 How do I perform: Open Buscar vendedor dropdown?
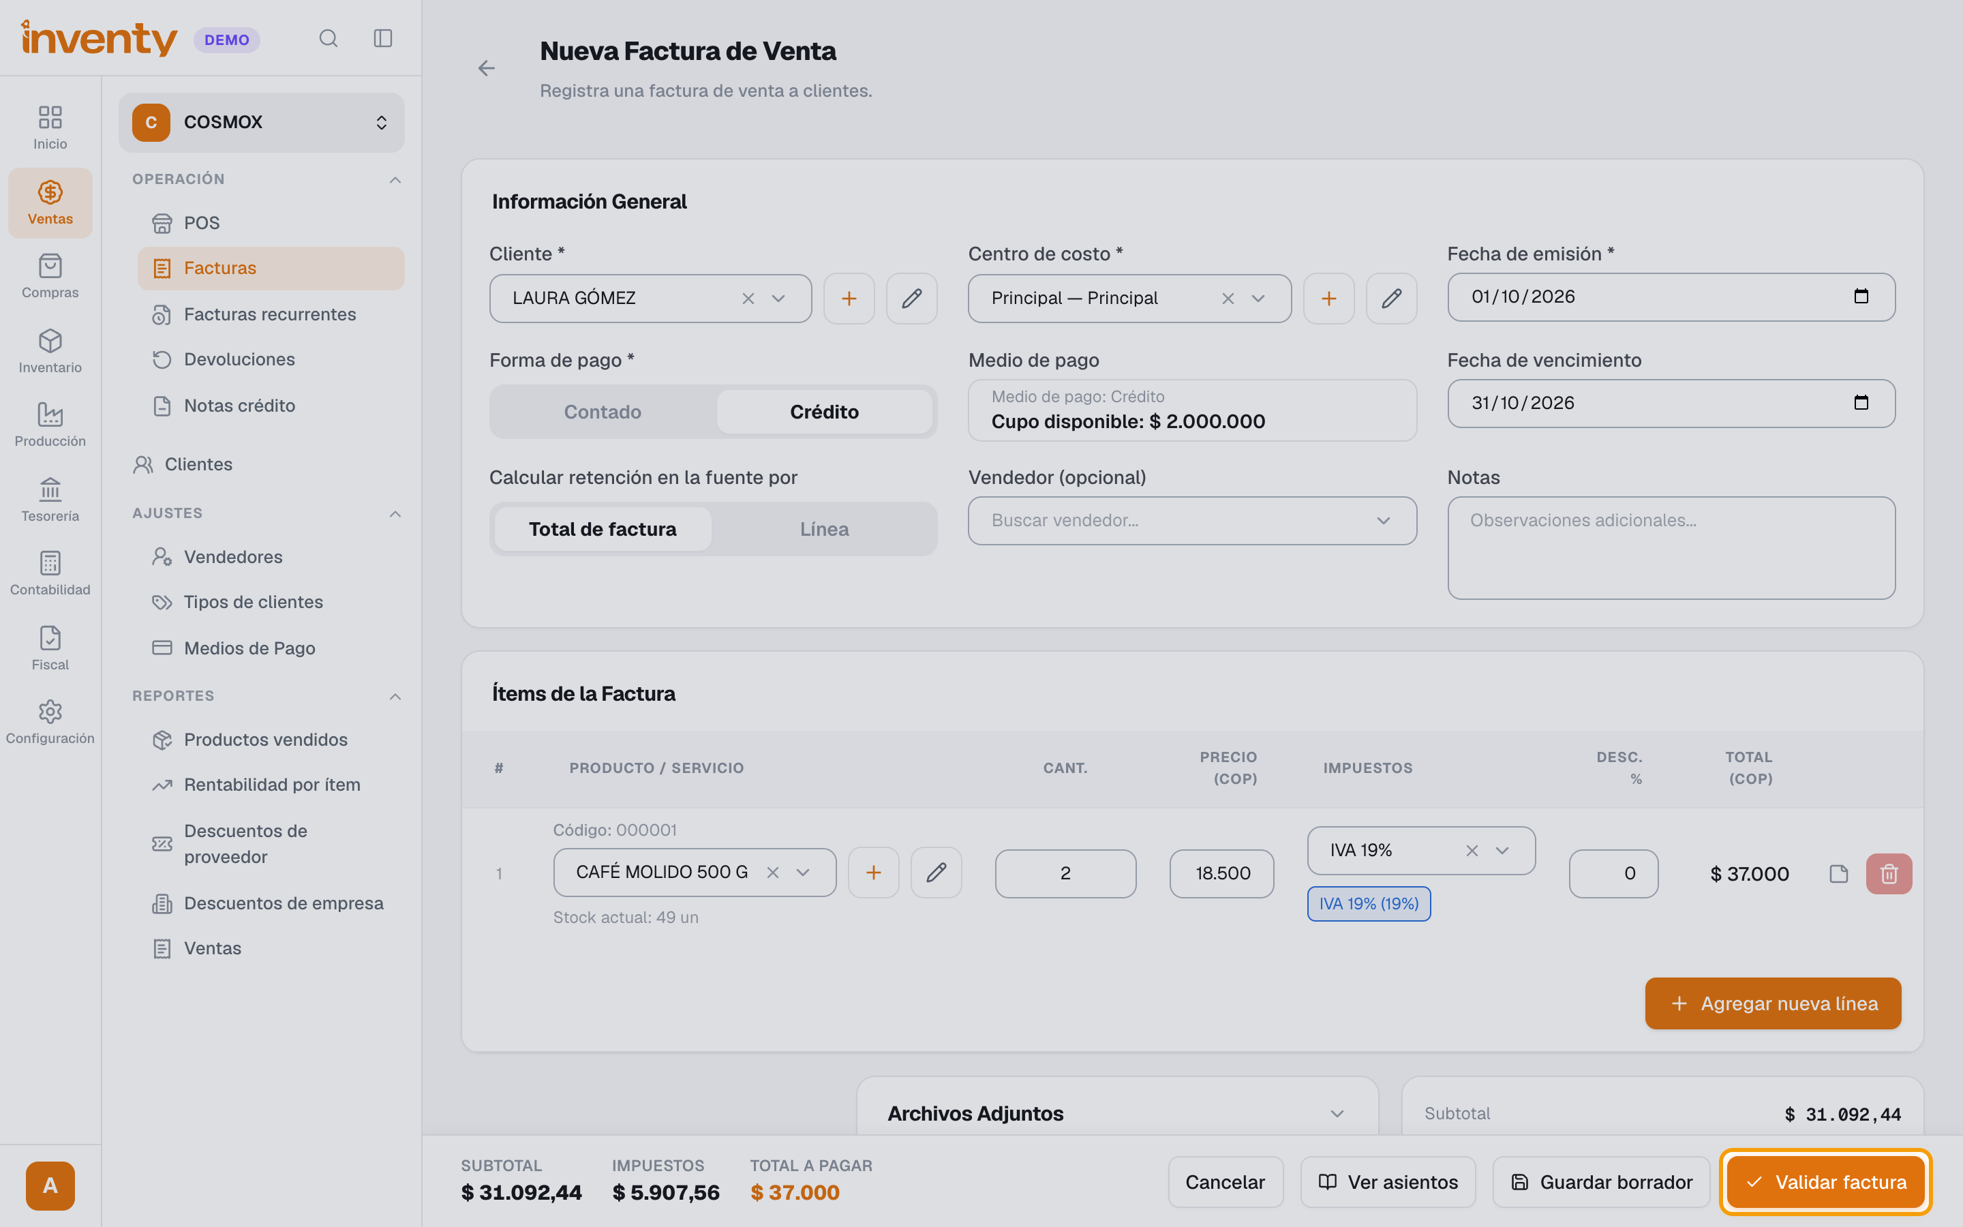point(1192,521)
